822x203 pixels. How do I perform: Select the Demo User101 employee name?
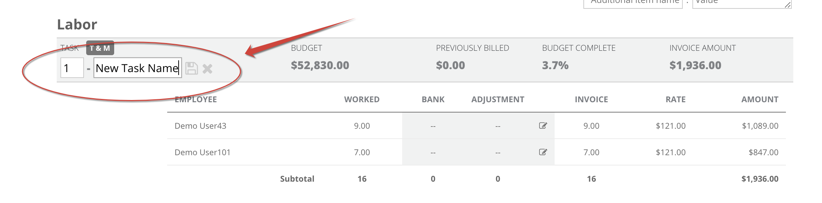[203, 152]
